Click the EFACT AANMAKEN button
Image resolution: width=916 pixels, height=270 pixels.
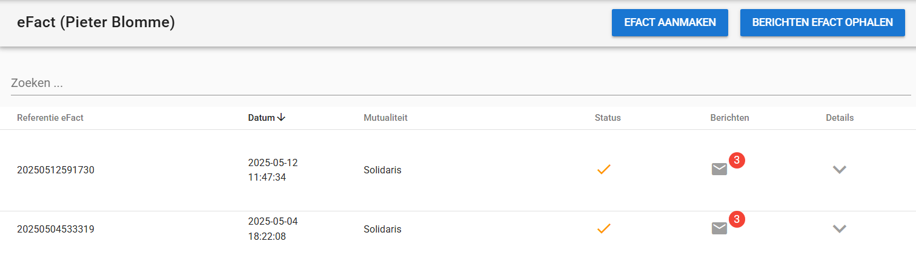(x=669, y=23)
